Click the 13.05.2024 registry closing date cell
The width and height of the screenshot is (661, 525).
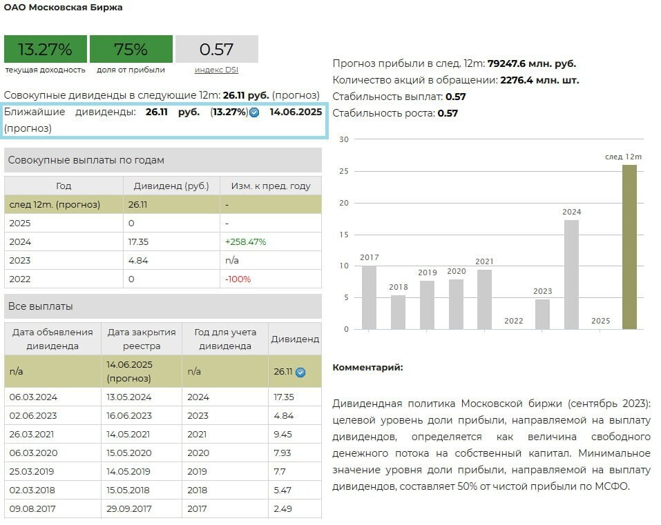coord(129,397)
